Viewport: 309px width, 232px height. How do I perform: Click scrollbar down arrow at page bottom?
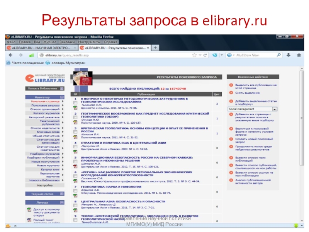[302, 220]
